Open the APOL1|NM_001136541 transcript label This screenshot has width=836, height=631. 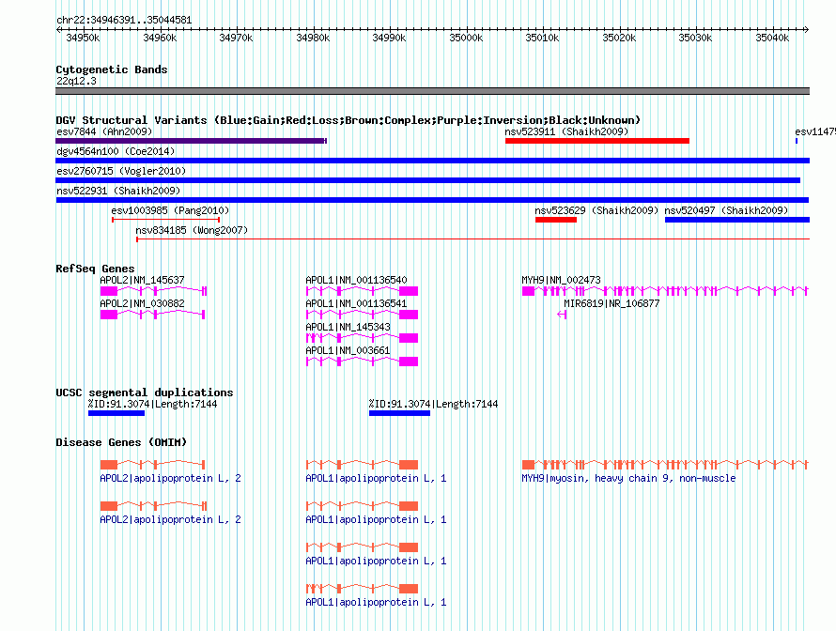pyautogui.click(x=356, y=303)
